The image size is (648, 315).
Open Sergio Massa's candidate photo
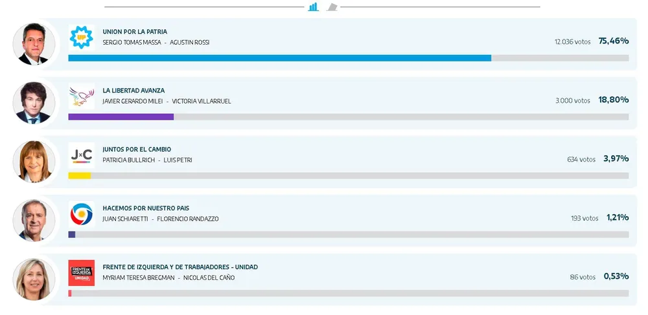[x=34, y=44]
